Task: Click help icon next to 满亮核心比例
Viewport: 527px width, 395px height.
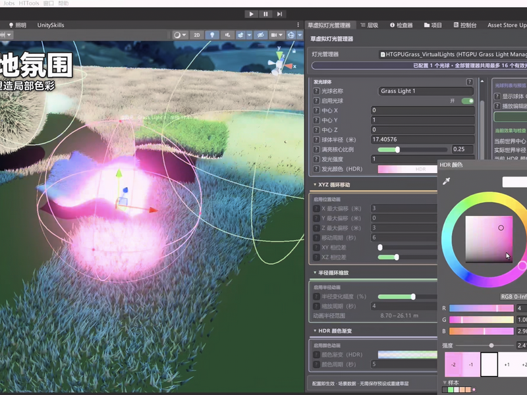Action: [316, 149]
